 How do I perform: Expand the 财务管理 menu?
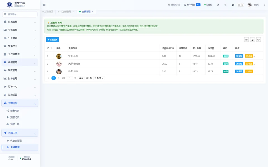tap(20, 78)
